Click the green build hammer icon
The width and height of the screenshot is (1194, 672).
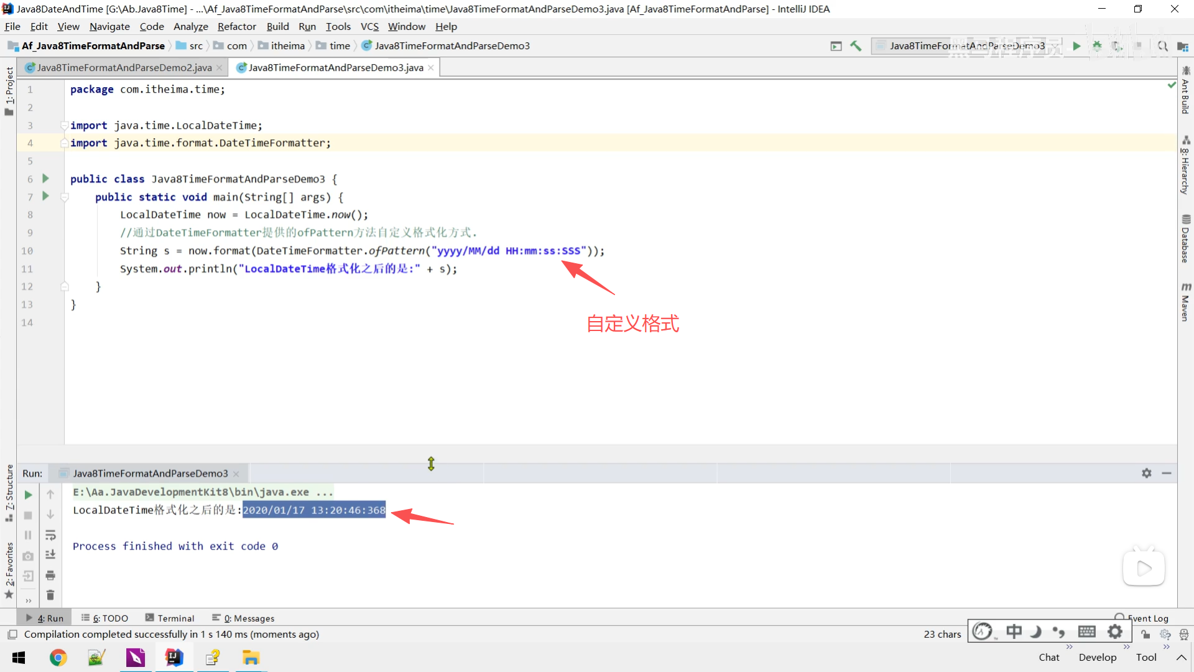tap(856, 46)
